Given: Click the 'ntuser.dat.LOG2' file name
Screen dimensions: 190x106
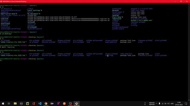Looking at the screenshot, I should (137, 14).
